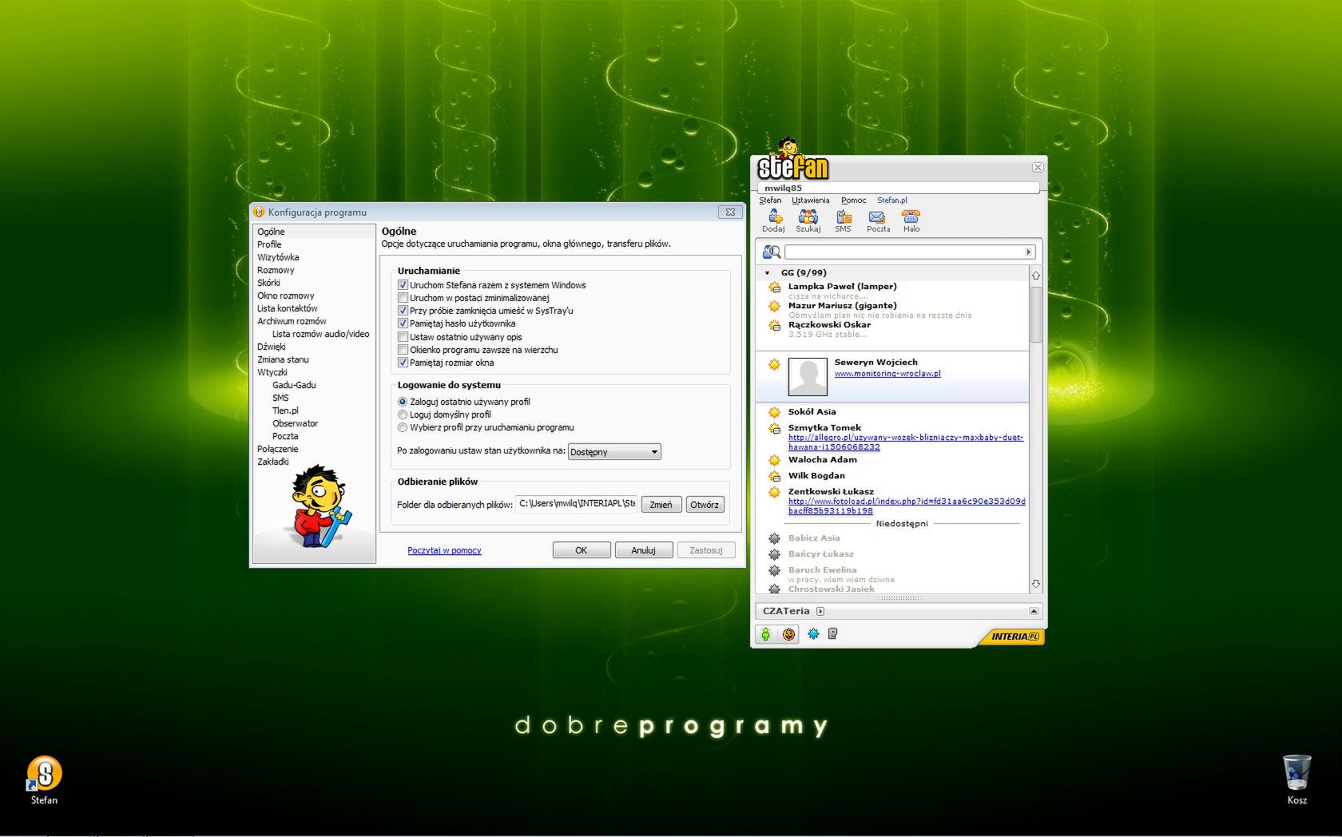Select Zaloguj ostatnio używany profil radio

(403, 402)
